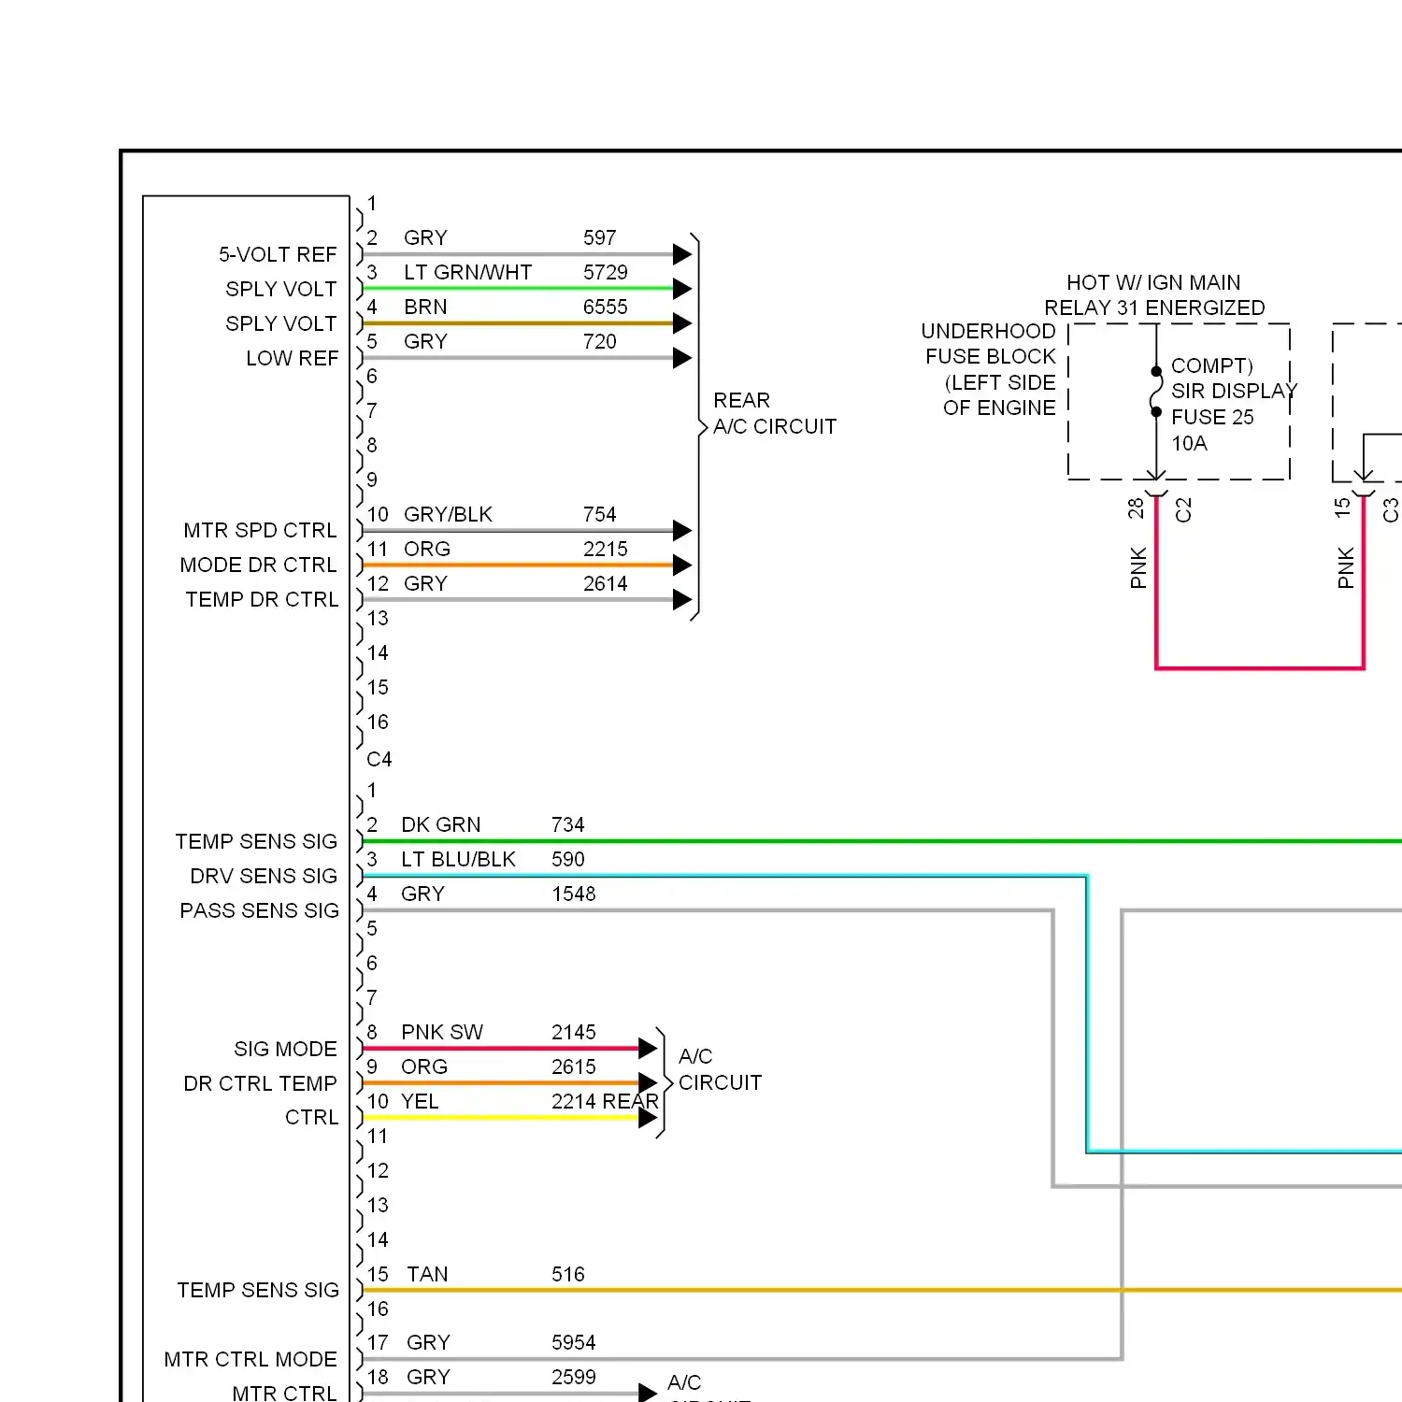This screenshot has height=1402, width=1402.
Task: Select the OF ENGINE text
Action: click(999, 408)
